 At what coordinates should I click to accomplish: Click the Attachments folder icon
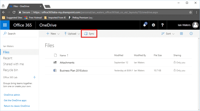[55, 62]
